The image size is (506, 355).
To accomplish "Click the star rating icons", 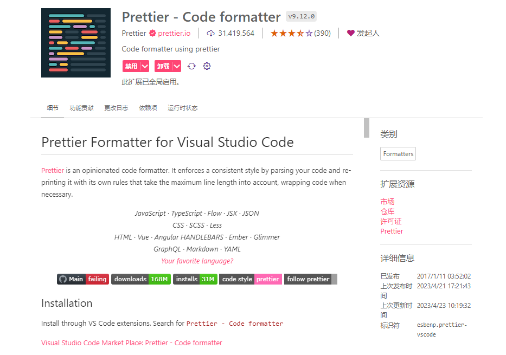I will pos(291,34).
